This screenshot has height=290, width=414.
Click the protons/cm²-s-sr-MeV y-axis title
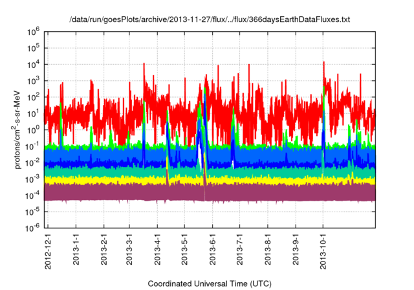click(17, 129)
